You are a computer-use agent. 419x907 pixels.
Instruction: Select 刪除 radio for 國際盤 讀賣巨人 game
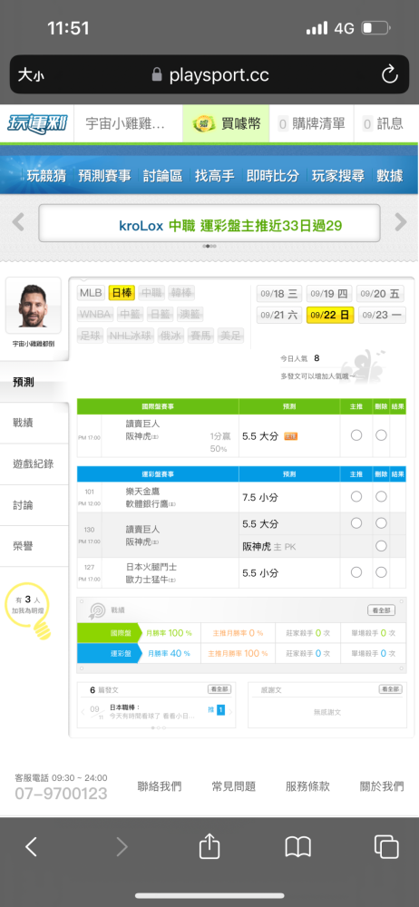pyautogui.click(x=381, y=435)
